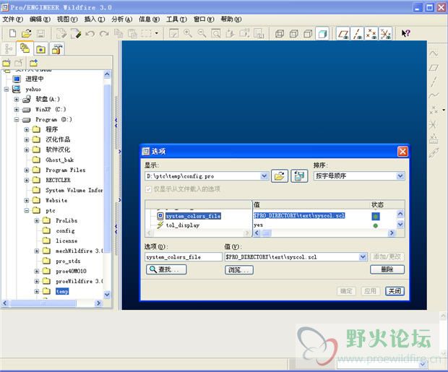Open the 值 value dropdown arrow
Image resolution: width=448 pixels, height=372 pixels.
(x=363, y=257)
